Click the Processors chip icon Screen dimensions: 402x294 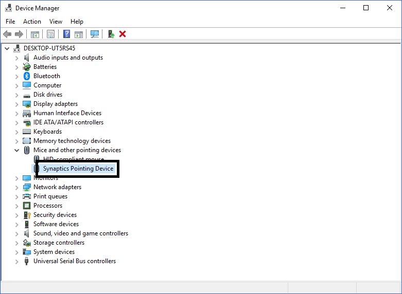[x=27, y=206]
